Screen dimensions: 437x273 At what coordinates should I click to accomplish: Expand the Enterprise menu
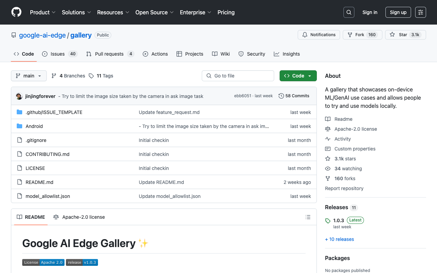tap(196, 12)
